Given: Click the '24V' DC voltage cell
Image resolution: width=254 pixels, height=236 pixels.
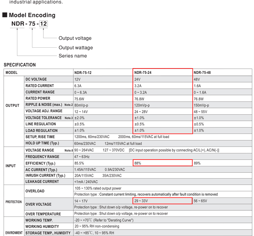Looking at the screenshot, I should 137,79.
